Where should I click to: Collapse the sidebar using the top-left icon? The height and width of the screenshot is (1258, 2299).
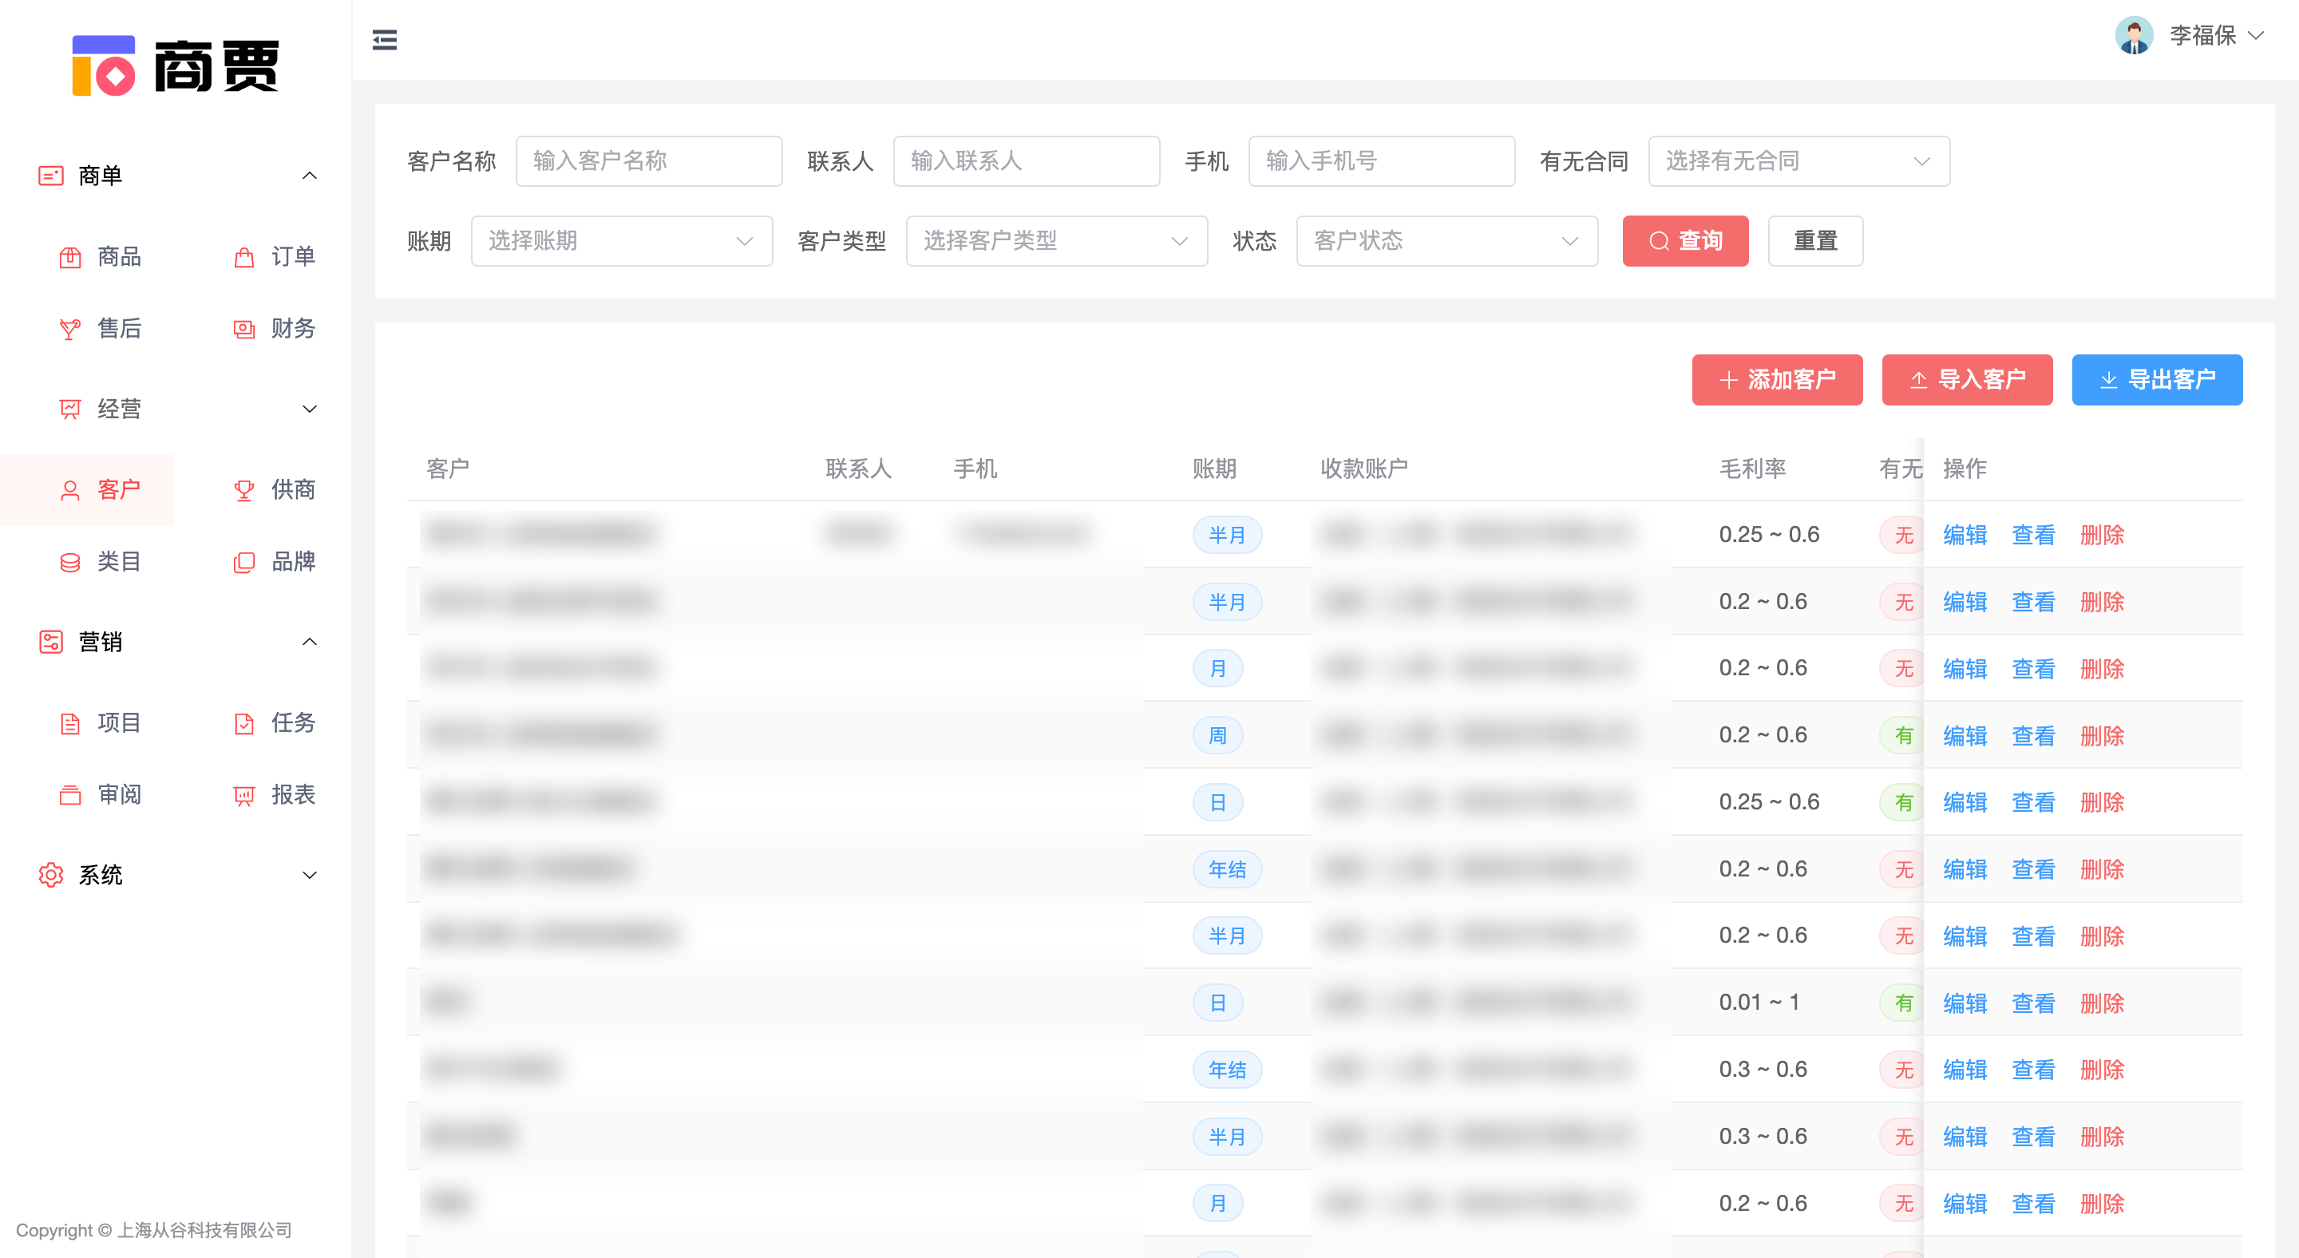coord(385,39)
